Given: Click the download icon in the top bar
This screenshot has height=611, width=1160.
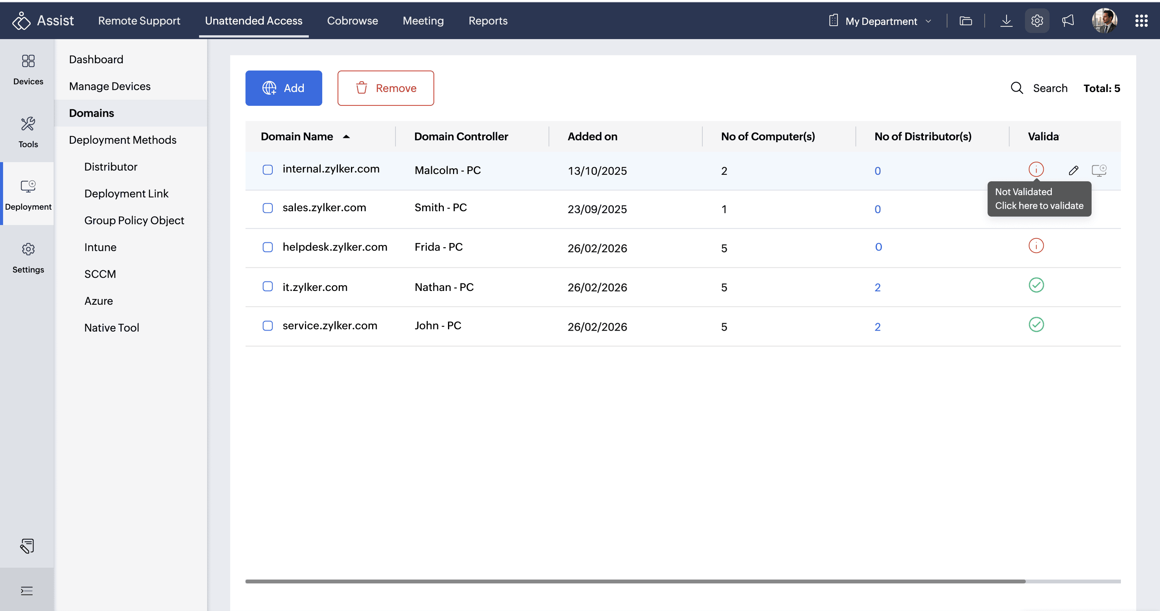Looking at the screenshot, I should [1006, 21].
